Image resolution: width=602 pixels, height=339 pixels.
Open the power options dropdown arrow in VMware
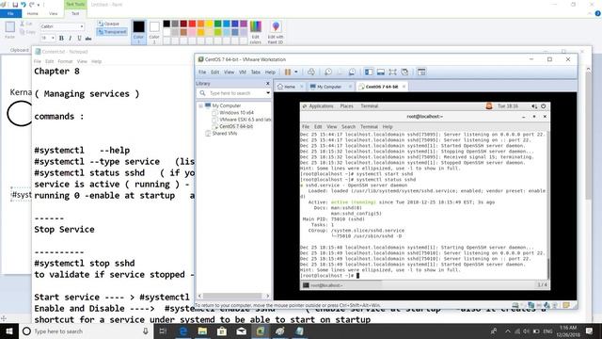click(296, 72)
